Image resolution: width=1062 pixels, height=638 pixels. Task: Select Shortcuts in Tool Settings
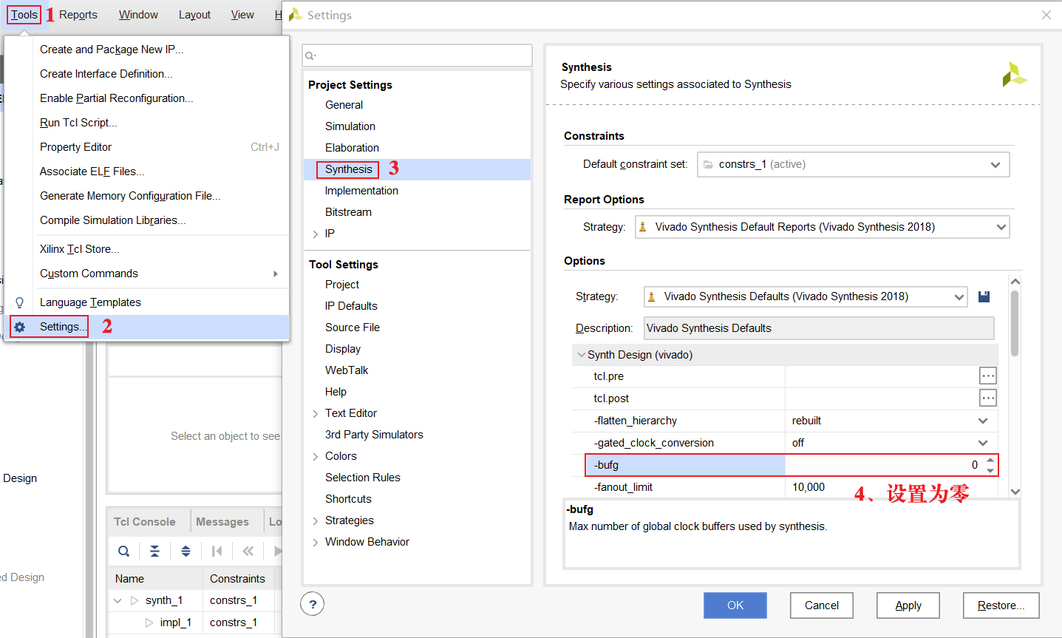348,499
